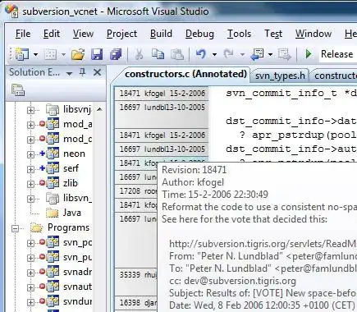
Task: Collapse the Programs folder
Action: pos(16,228)
